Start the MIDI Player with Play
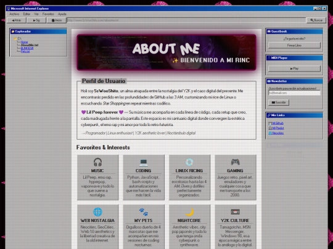The image size is (333, 249). pyautogui.click(x=294, y=69)
